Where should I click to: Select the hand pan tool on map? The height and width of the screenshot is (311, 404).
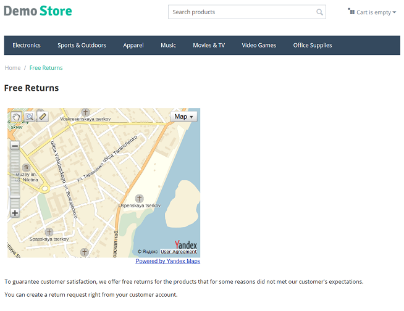(x=16, y=117)
